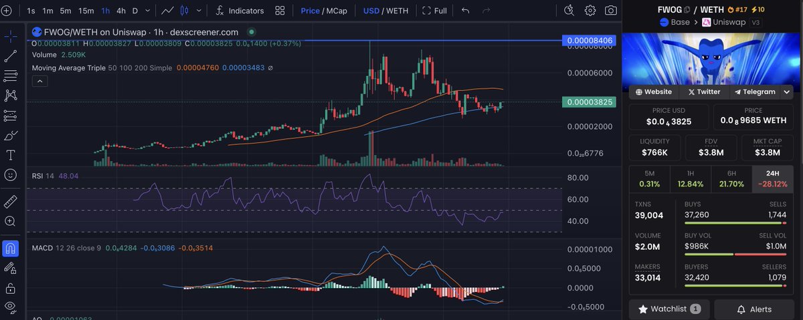The width and height of the screenshot is (803, 320).
Task: Switch chart denomination to WETH
Action: (397, 11)
